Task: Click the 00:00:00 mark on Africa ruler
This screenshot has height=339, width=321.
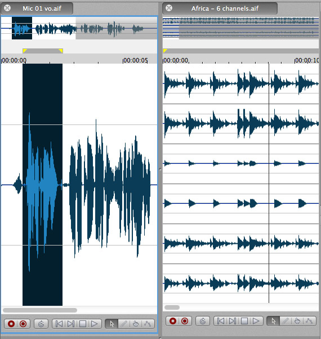Action: 176,60
